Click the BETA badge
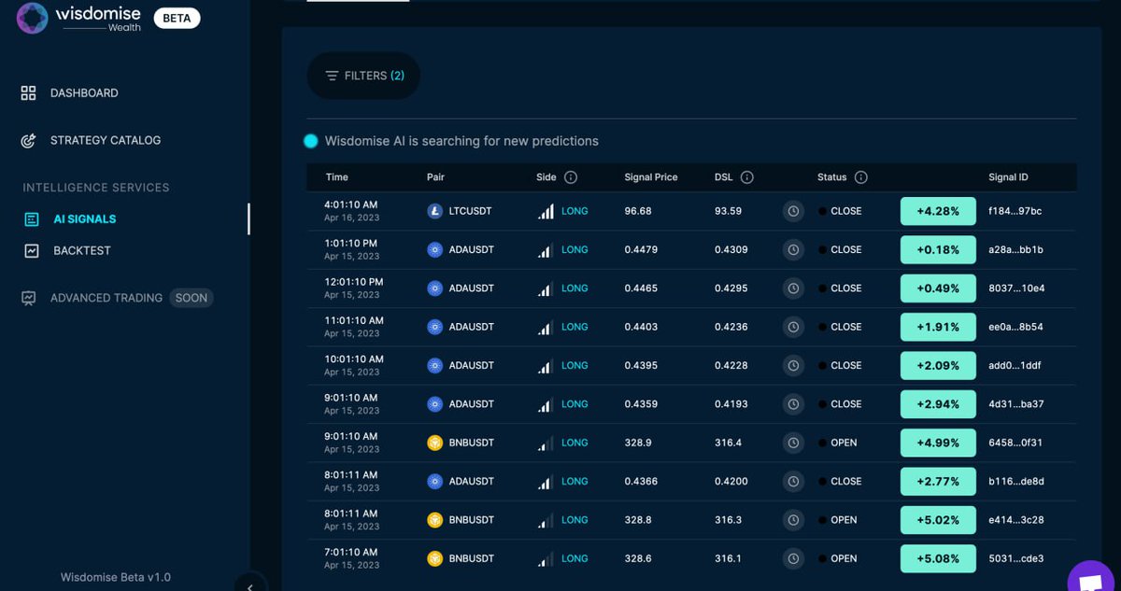Image resolution: width=1121 pixels, height=591 pixels. 177,18
